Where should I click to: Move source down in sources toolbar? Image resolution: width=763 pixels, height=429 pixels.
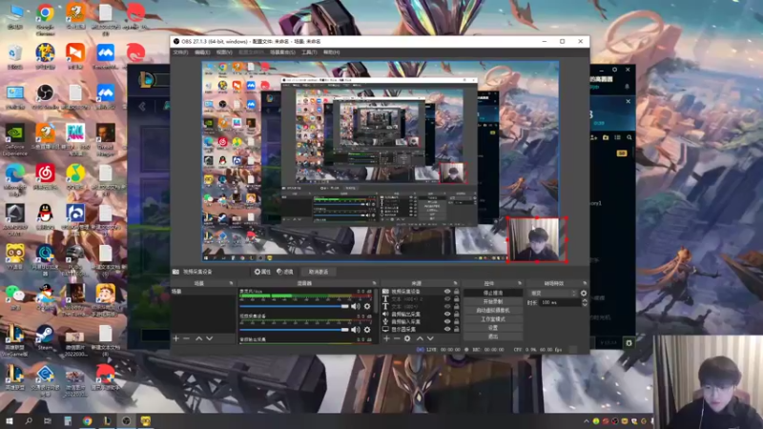pyautogui.click(x=430, y=338)
